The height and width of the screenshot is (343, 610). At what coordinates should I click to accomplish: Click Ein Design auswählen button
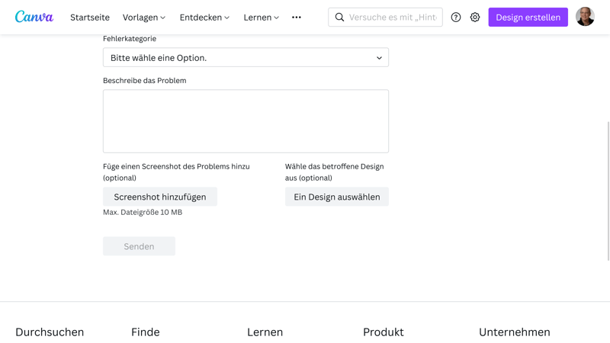click(337, 197)
